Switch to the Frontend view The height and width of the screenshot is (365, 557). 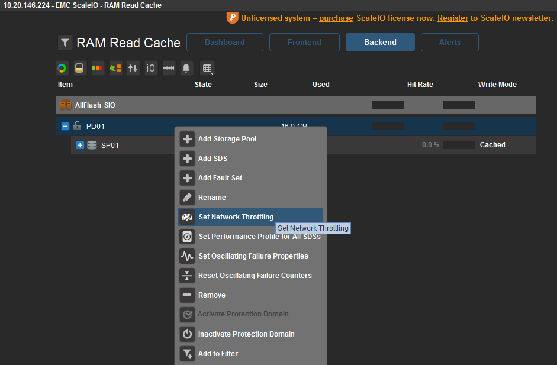(x=304, y=42)
